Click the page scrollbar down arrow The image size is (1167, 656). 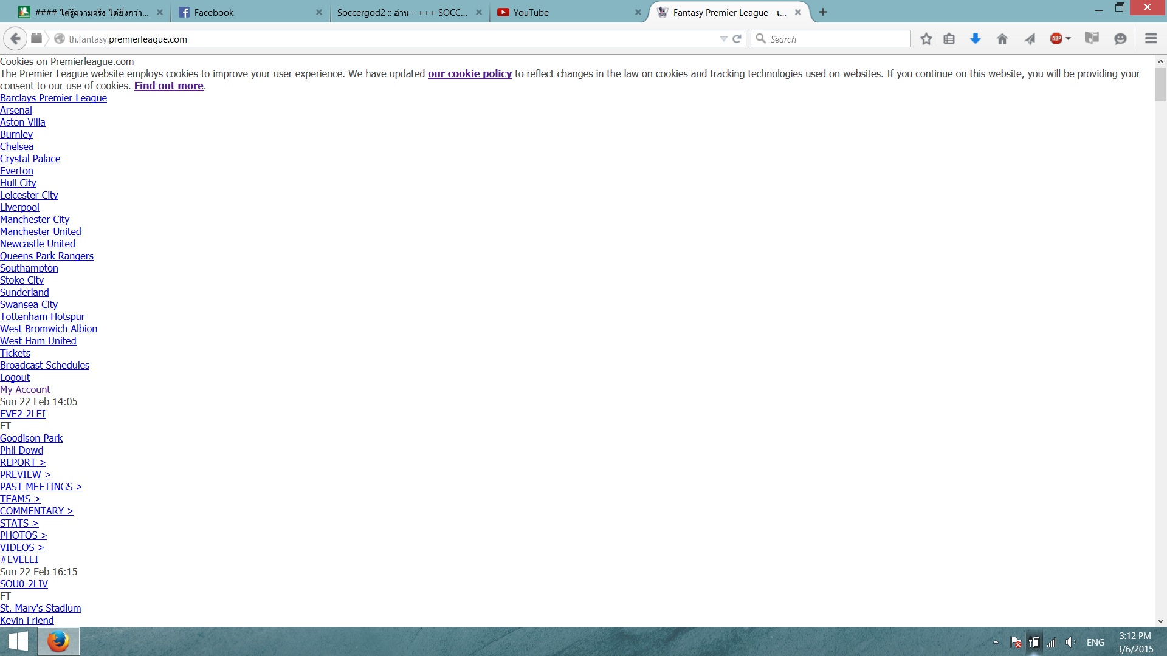[x=1160, y=621]
